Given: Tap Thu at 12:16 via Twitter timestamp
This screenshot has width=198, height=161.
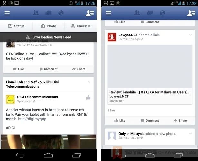Looking at the screenshot, I should [33, 45].
